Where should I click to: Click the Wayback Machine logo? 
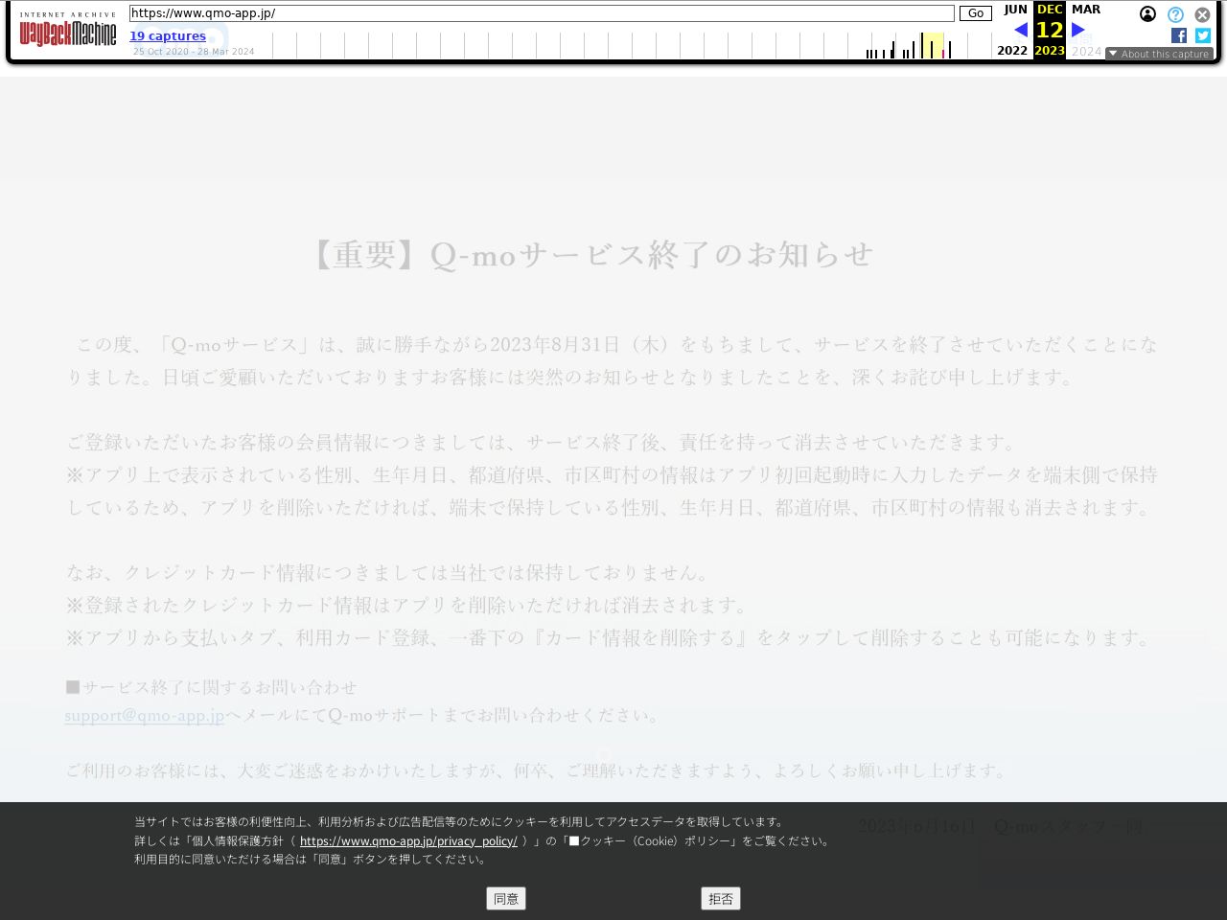tap(68, 30)
